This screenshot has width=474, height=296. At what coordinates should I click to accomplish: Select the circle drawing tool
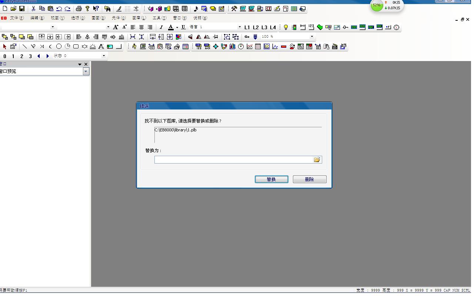click(59, 47)
